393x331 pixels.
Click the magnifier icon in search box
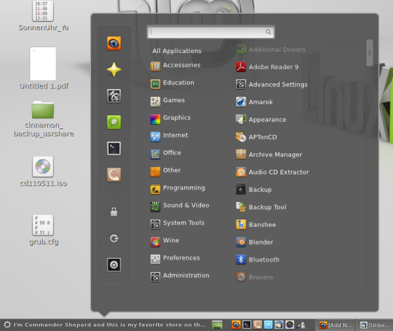pyautogui.click(x=269, y=32)
